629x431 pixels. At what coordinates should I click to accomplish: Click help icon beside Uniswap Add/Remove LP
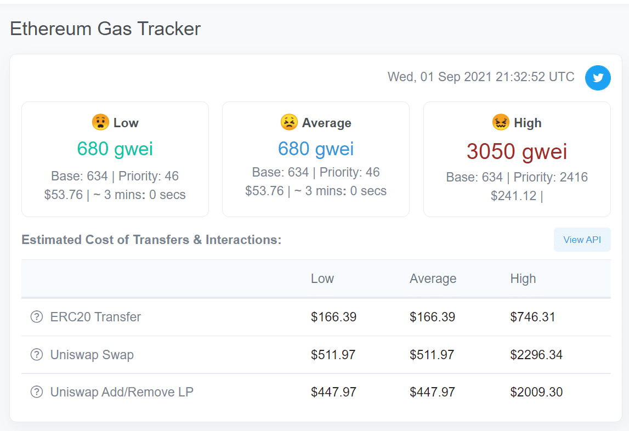click(37, 392)
